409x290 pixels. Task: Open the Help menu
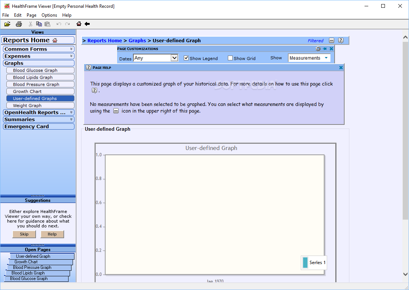[67, 15]
